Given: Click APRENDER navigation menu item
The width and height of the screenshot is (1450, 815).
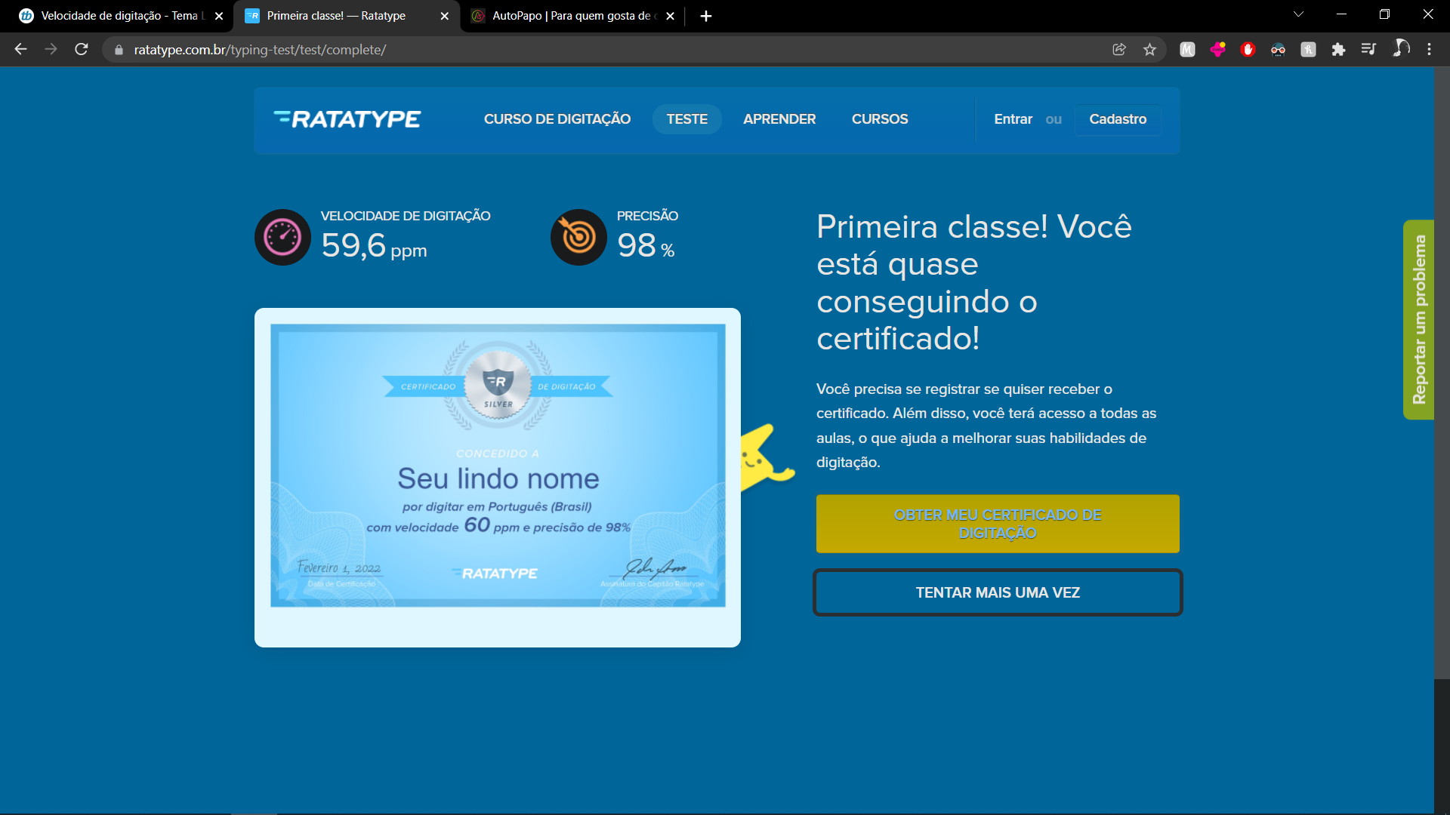Looking at the screenshot, I should pos(780,118).
